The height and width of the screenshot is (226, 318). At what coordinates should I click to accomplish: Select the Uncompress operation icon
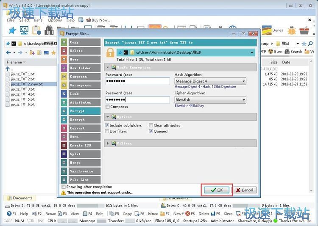tap(64, 85)
